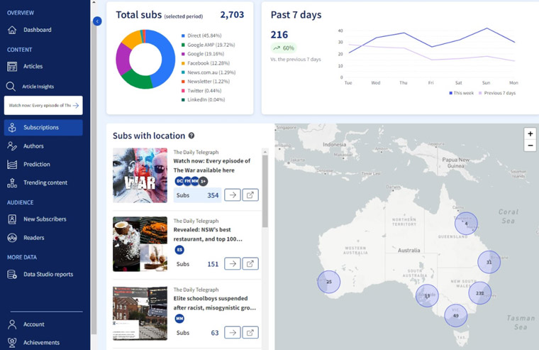Click NSW's best restaurant thumbnail
Image resolution: width=539 pixels, height=350 pixels.
(x=140, y=244)
